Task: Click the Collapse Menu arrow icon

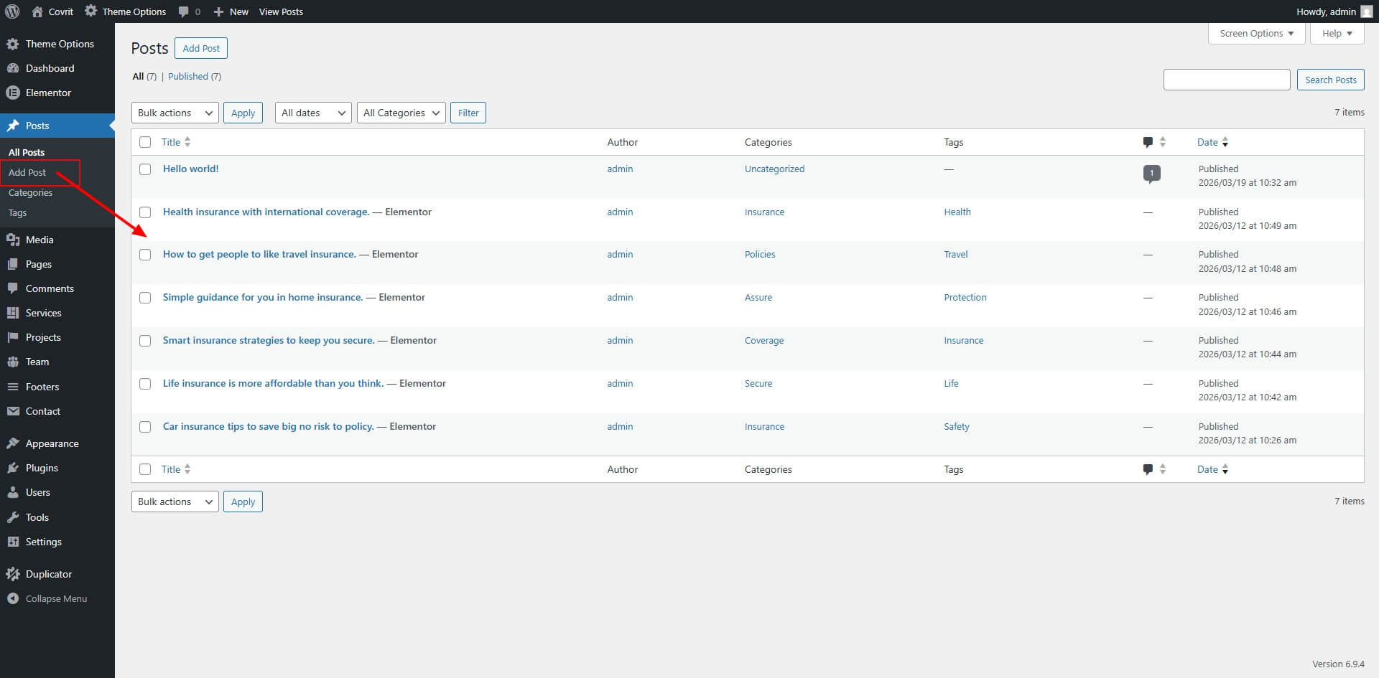Action: tap(13, 598)
